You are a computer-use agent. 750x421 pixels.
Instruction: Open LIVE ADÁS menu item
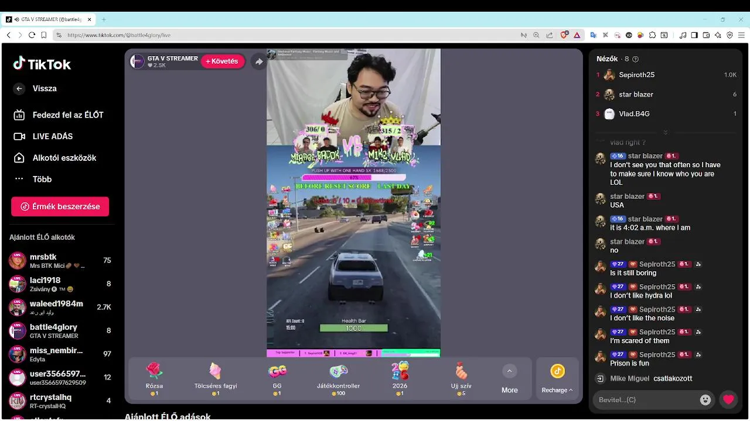pyautogui.click(x=44, y=136)
